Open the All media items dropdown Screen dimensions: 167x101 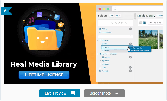155,23
